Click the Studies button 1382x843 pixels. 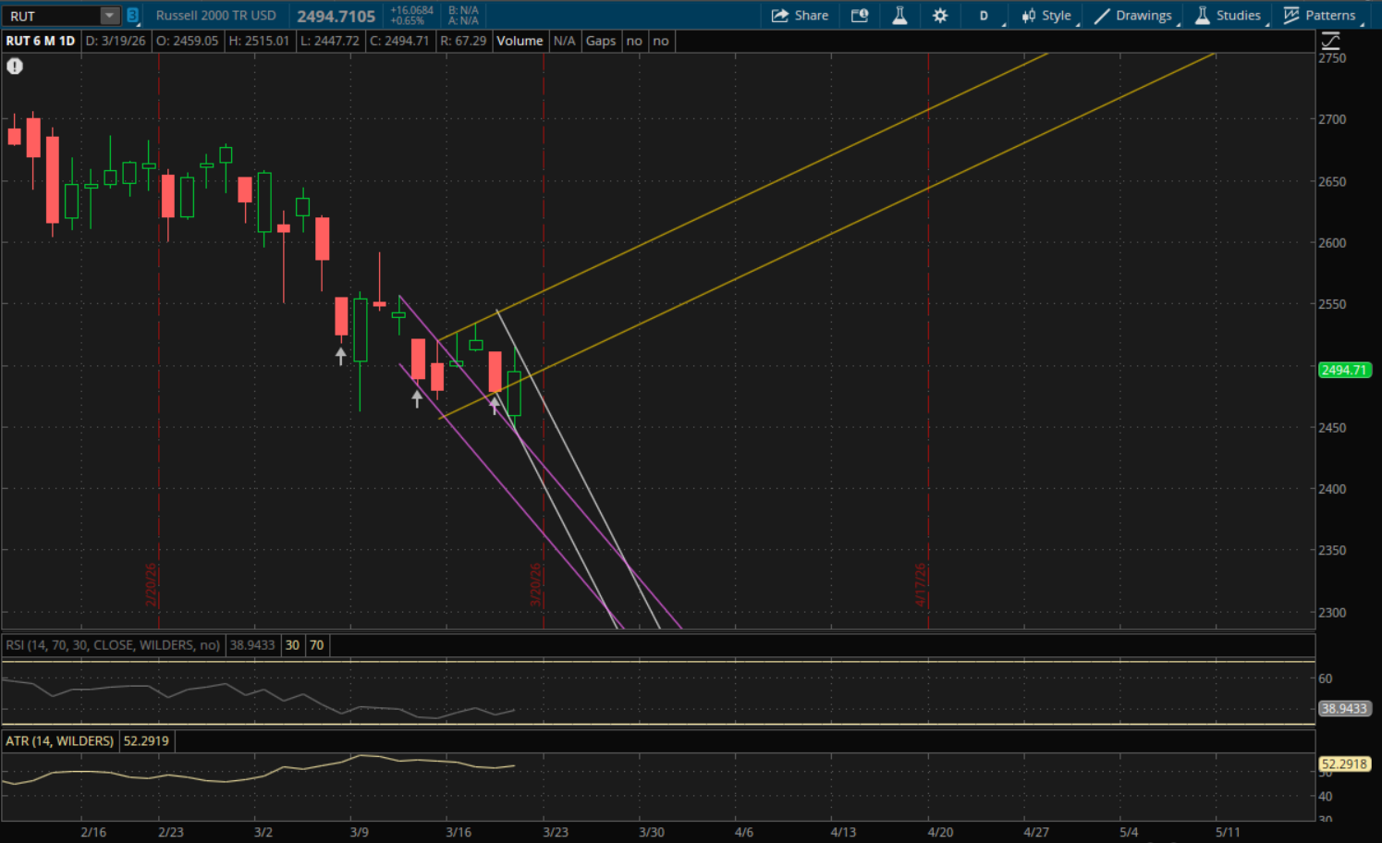pos(1228,16)
